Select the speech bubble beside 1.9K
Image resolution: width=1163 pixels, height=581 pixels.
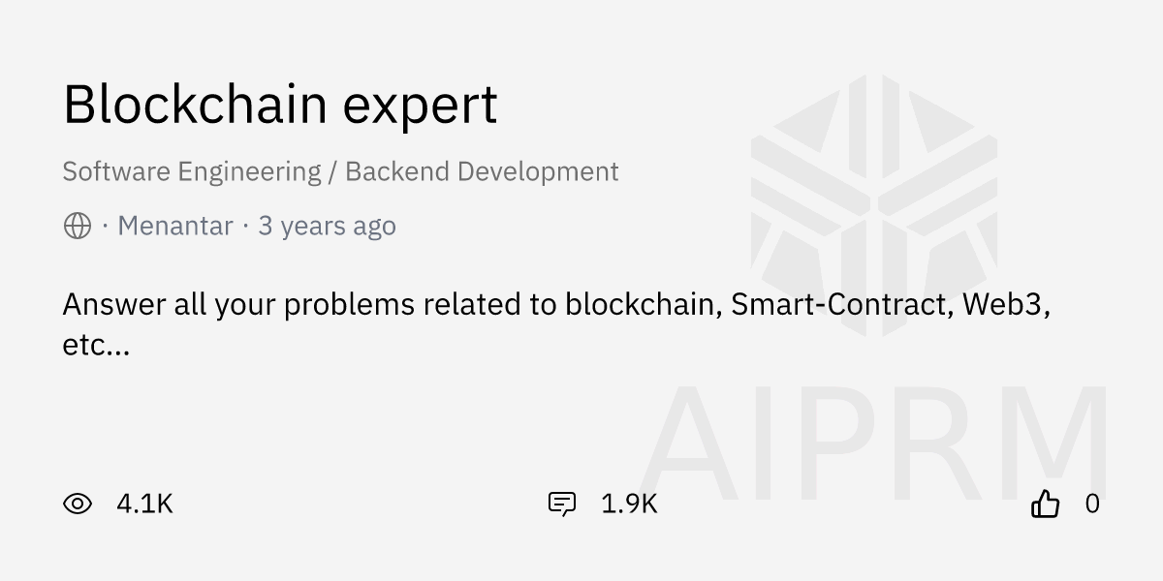pos(562,504)
